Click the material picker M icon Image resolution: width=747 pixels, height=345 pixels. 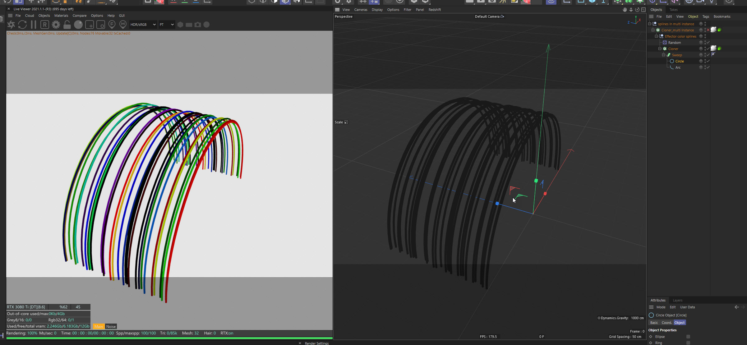tap(123, 25)
